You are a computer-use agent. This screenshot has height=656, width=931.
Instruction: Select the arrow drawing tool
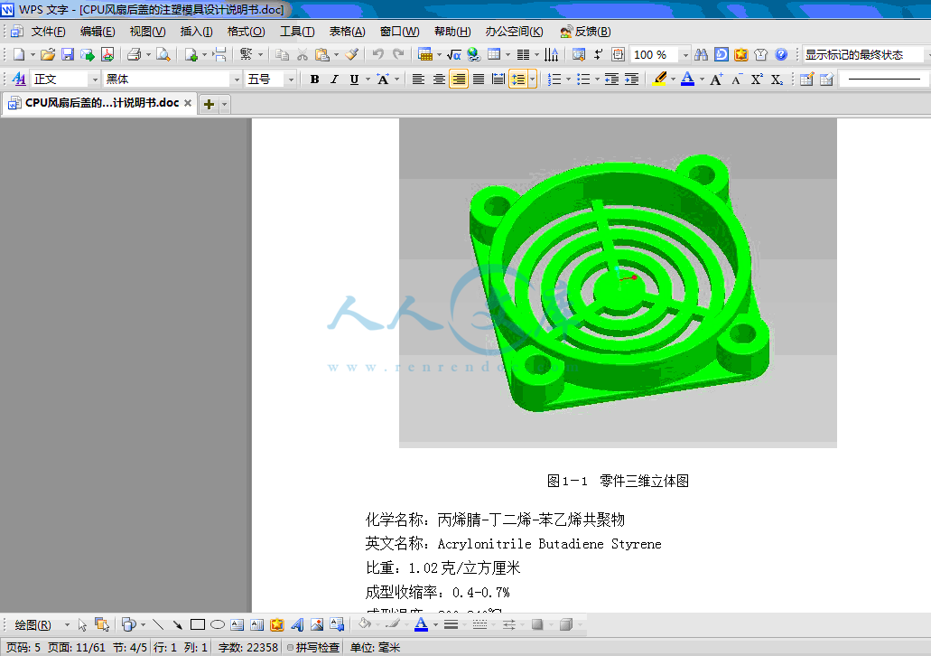(x=178, y=624)
